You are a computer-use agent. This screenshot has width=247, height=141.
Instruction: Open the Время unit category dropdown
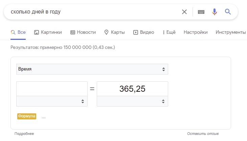tap(92, 69)
